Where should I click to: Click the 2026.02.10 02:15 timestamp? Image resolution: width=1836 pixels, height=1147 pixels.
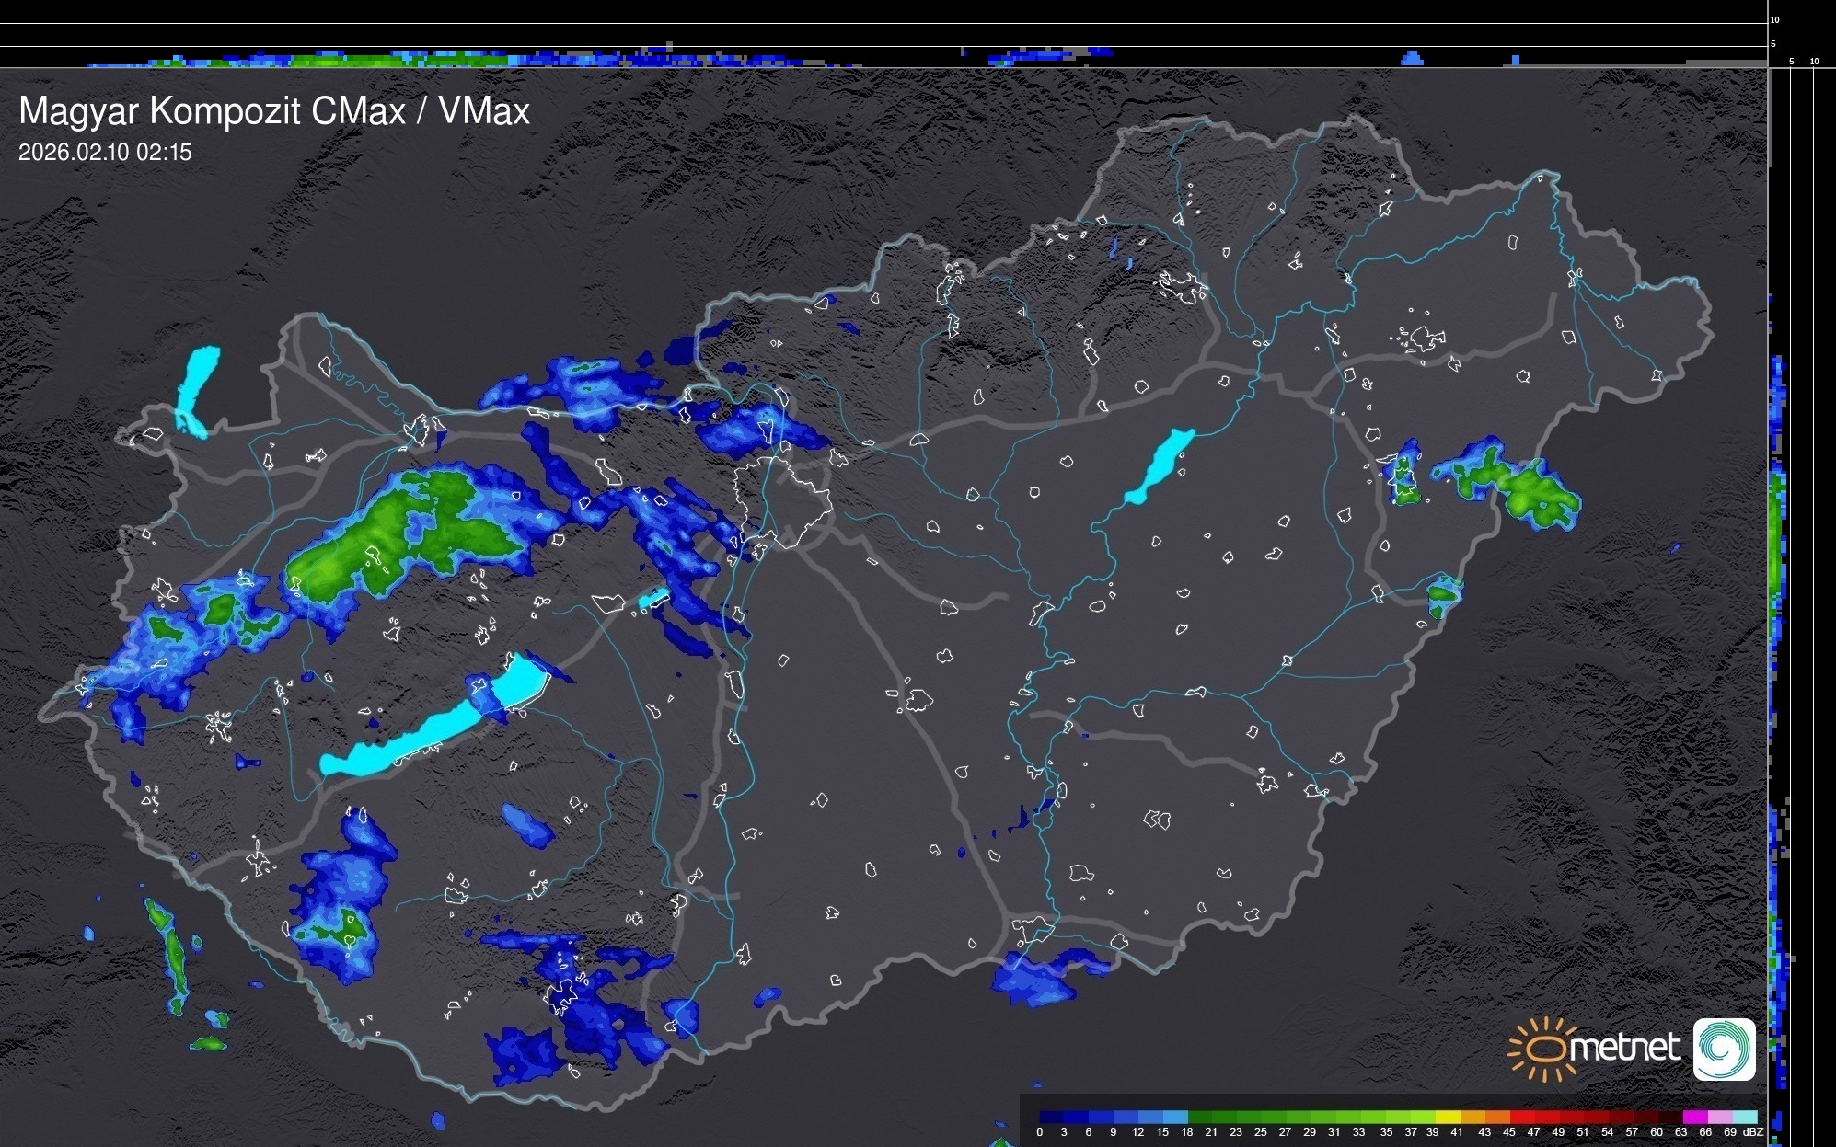(x=105, y=153)
